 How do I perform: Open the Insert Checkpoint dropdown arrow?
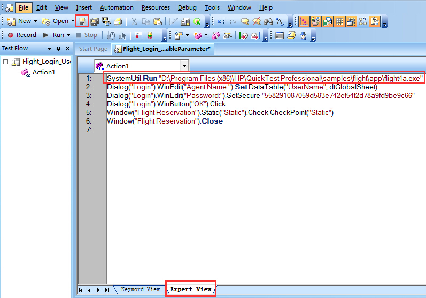187,35
